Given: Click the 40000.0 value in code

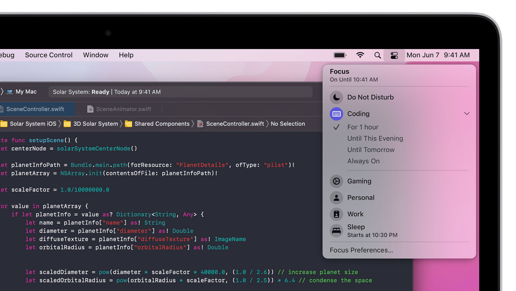Looking at the screenshot, I should (213, 272).
